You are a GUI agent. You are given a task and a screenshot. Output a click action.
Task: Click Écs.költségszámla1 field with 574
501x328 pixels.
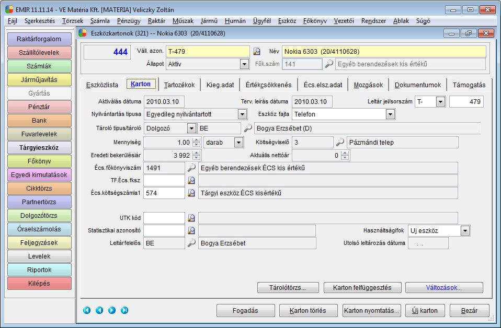[x=164, y=193]
